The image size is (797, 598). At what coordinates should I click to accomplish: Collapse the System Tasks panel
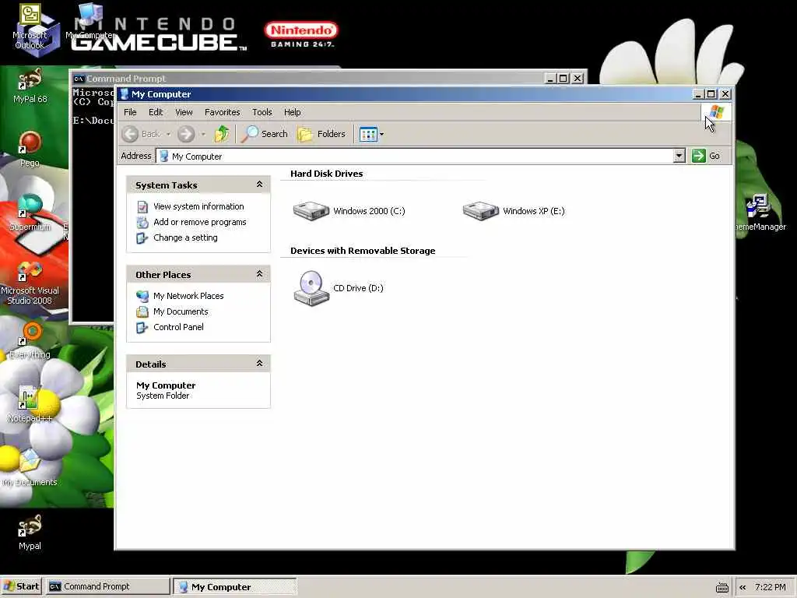pyautogui.click(x=259, y=185)
